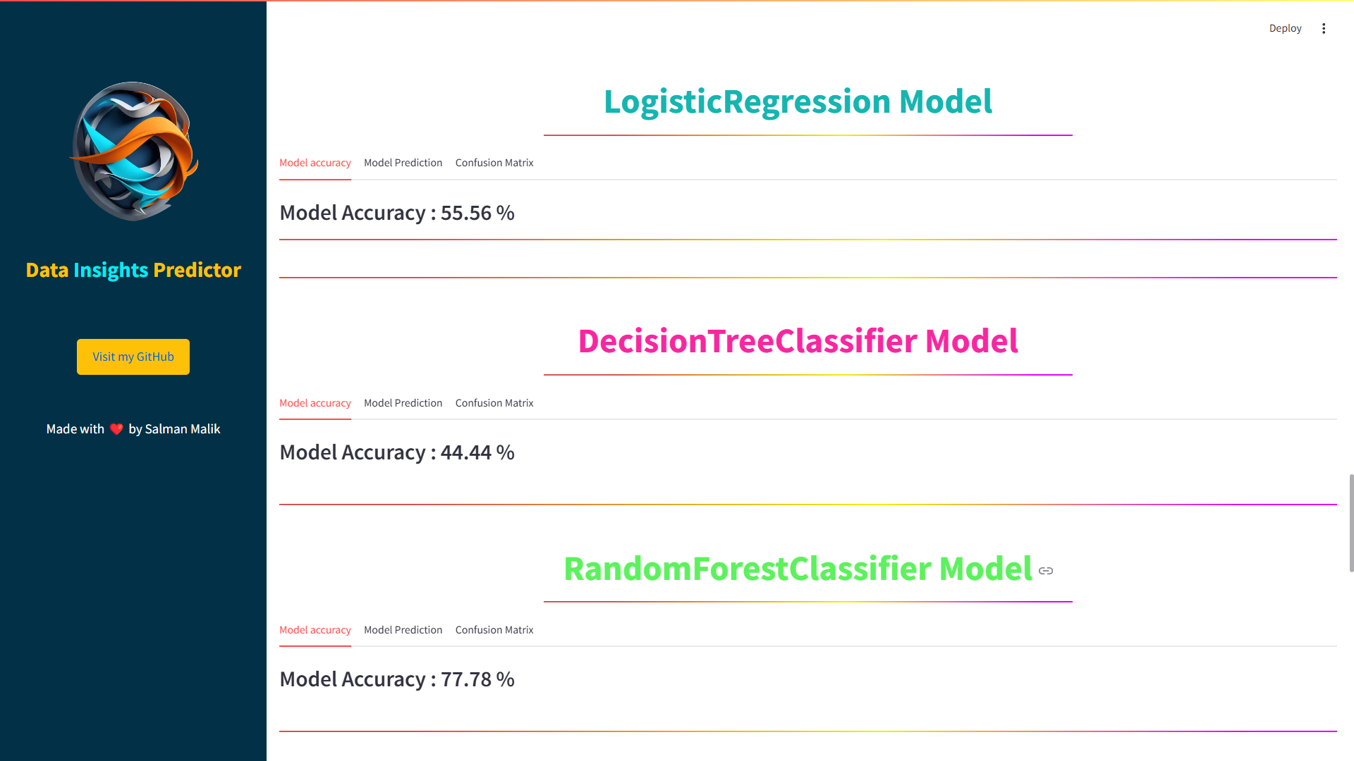Click the DecisionTreeClassifier Model heading
The image size is (1354, 761).
coord(798,341)
